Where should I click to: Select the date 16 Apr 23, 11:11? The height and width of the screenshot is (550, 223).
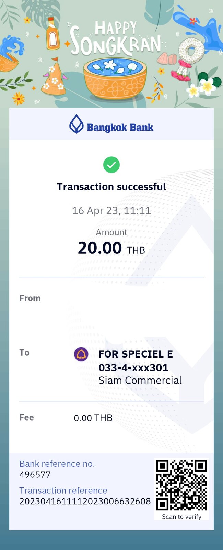pos(111,210)
